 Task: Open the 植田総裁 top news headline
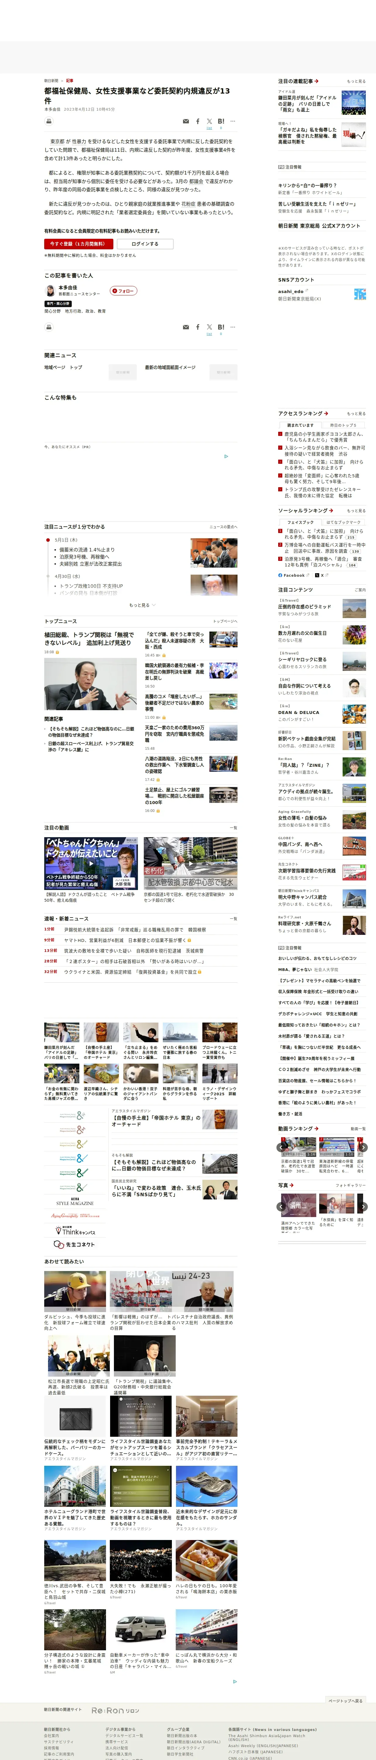(x=89, y=639)
